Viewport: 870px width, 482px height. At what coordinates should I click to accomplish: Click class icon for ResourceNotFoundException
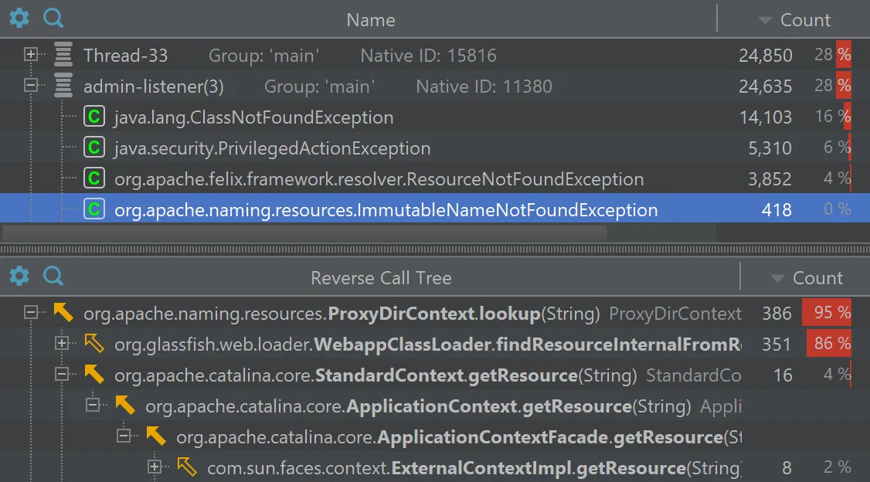pos(94,178)
